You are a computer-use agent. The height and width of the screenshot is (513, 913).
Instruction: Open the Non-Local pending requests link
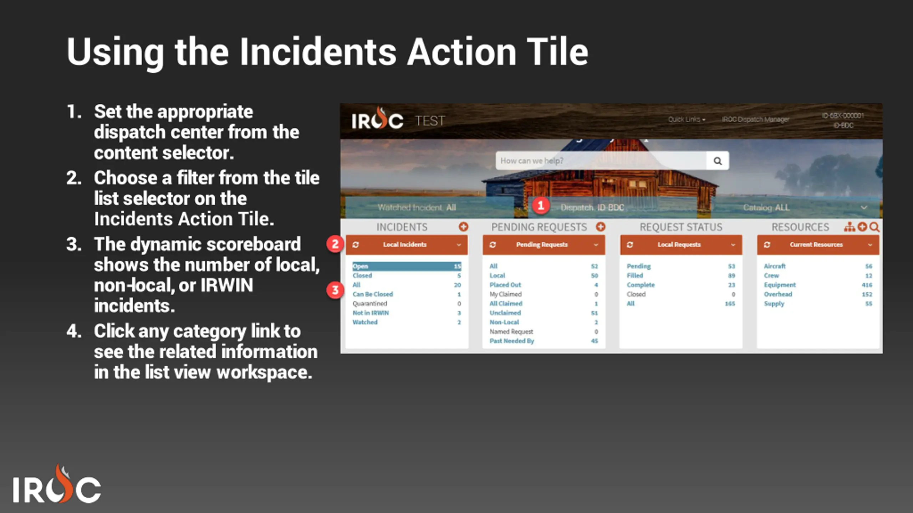click(x=504, y=322)
